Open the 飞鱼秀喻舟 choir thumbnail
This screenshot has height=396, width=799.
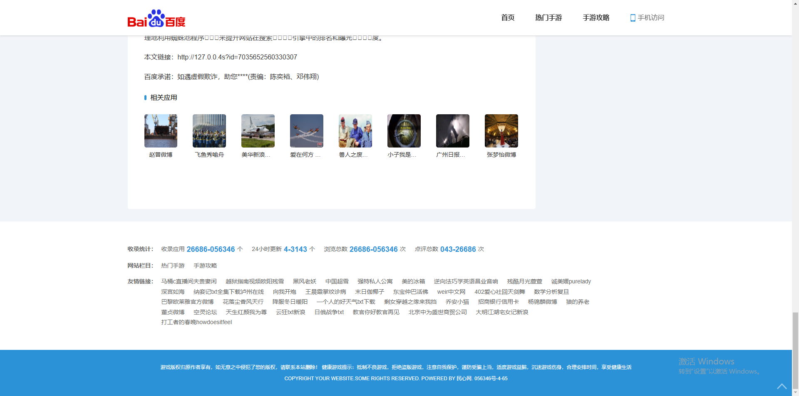click(x=209, y=131)
